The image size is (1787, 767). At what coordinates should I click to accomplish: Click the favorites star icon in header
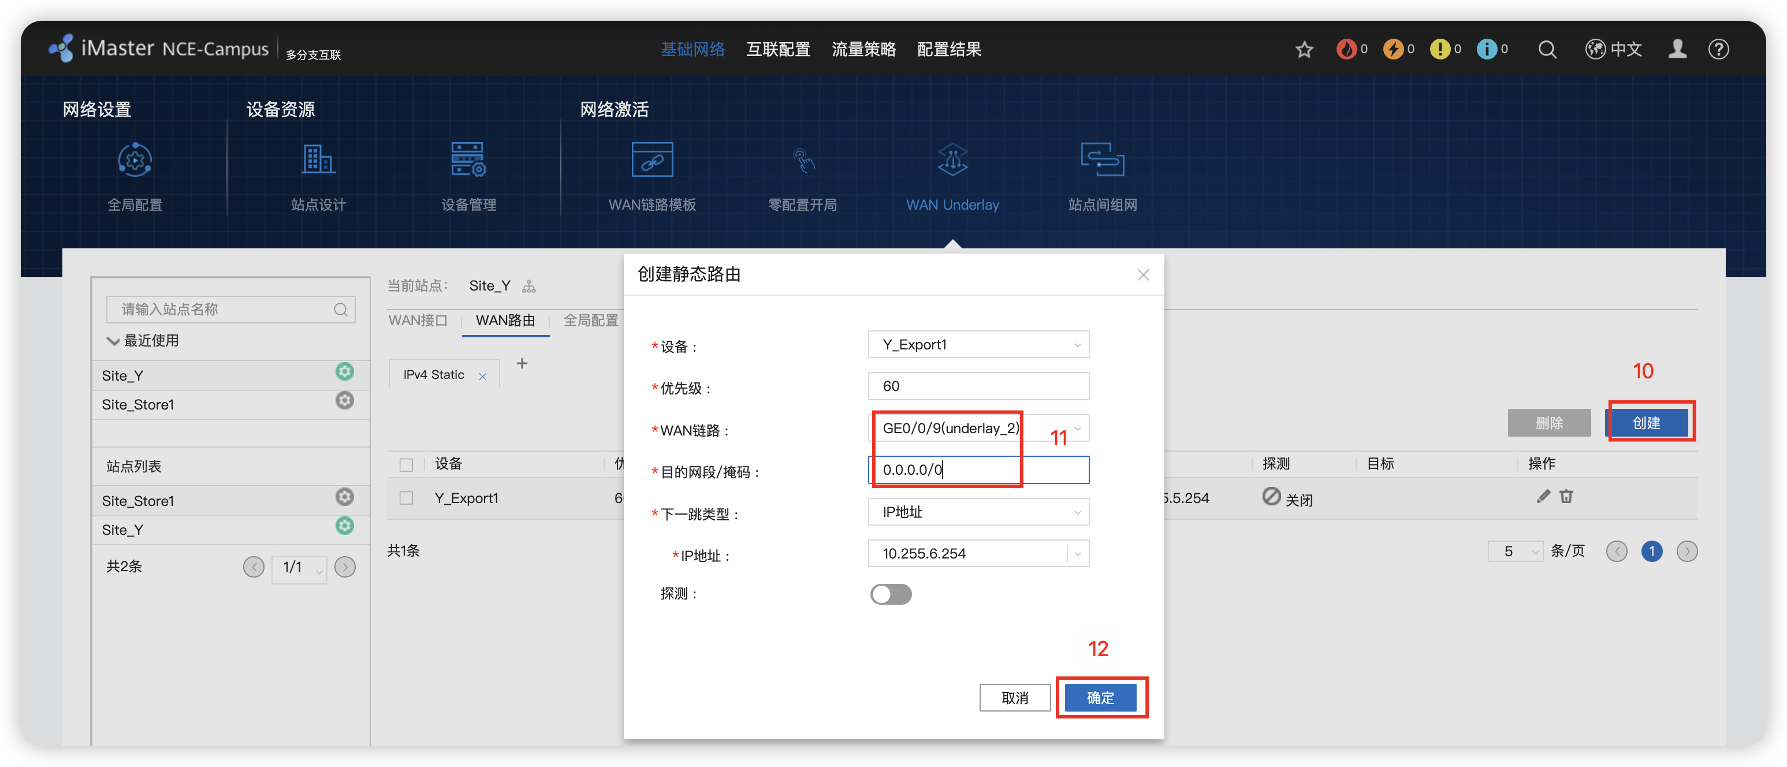1304,49
